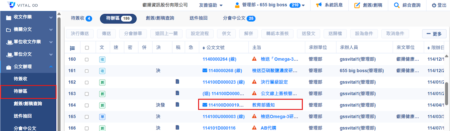Open the 友善協助 dropdown
This screenshot has height=131, width=450.
pyautogui.click(x=211, y=5)
